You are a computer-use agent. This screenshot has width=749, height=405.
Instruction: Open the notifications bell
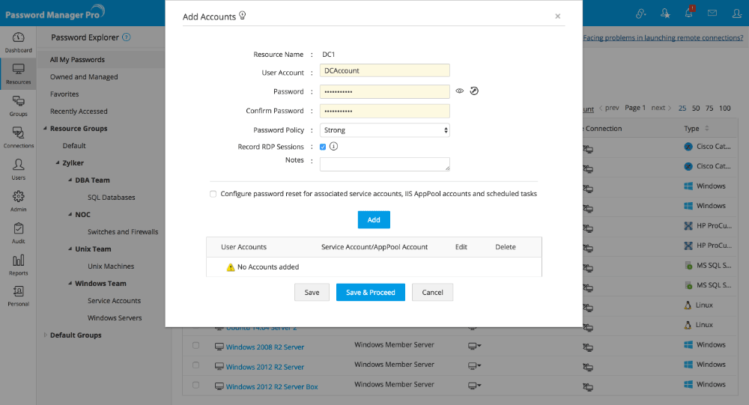pyautogui.click(x=688, y=13)
